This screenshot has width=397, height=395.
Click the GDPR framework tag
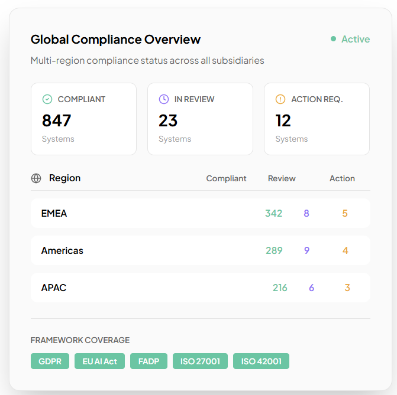click(50, 361)
